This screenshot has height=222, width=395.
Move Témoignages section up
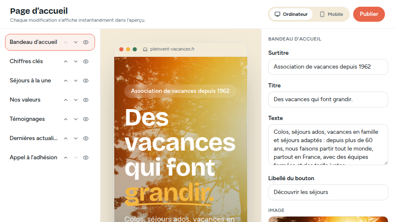[66, 119]
